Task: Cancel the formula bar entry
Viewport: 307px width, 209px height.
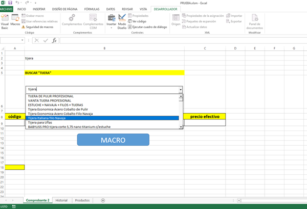Action: pos(37,40)
